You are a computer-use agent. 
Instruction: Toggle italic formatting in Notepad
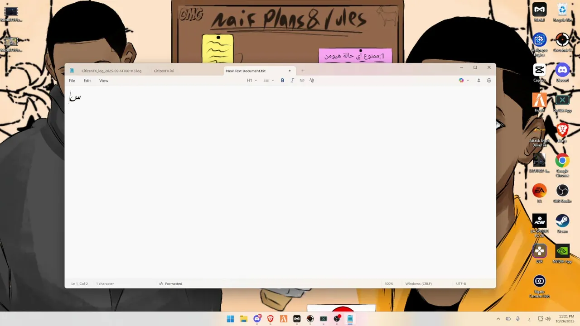coord(292,81)
